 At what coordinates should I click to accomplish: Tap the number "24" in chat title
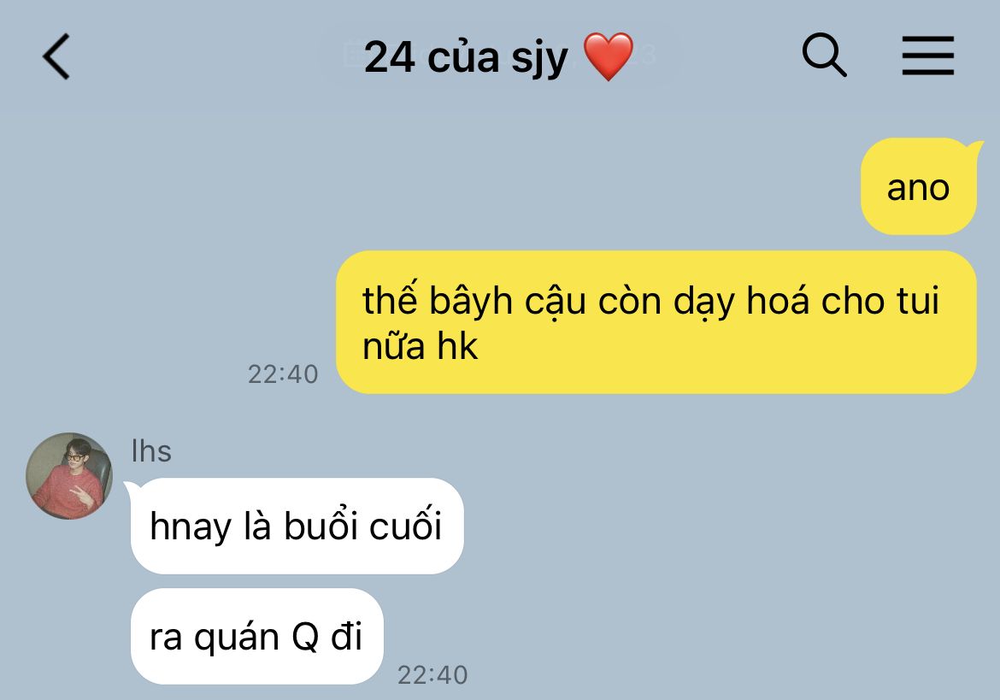click(390, 57)
